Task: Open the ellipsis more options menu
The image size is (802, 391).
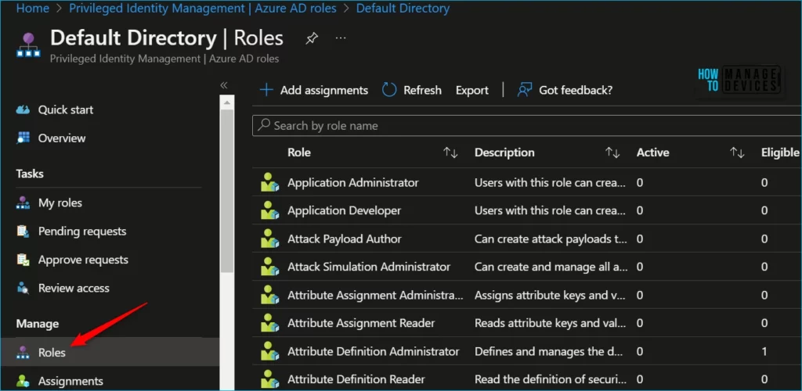Action: [341, 38]
